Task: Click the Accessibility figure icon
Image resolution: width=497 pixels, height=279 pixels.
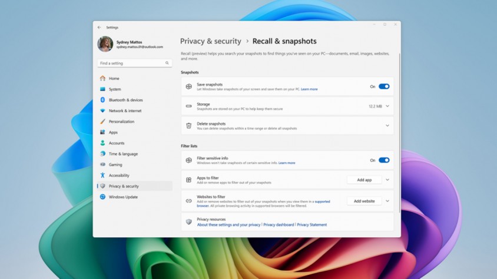Action: coord(102,175)
